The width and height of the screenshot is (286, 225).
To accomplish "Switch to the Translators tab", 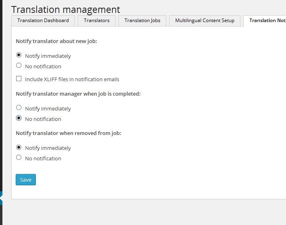I will pos(97,20).
